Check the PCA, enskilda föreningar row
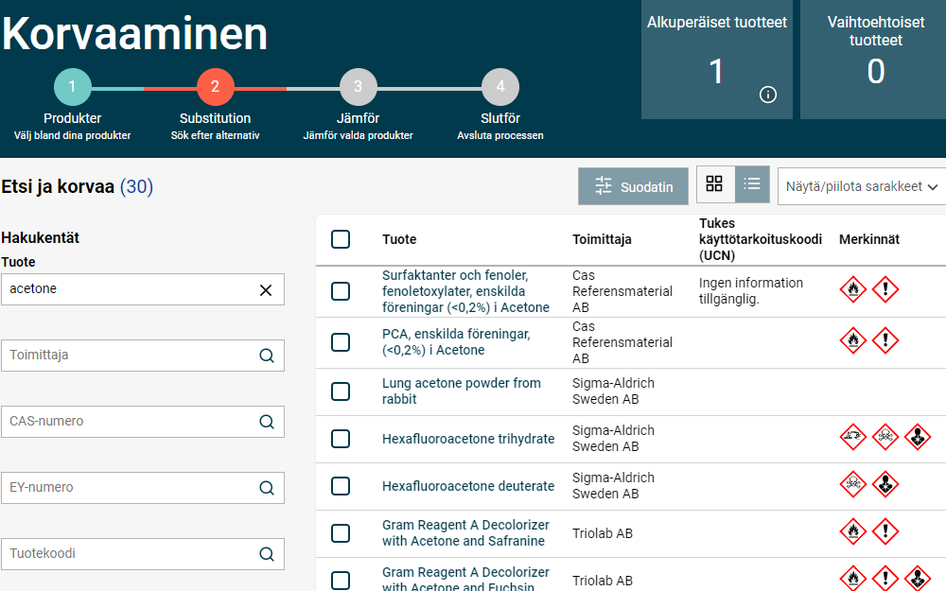This screenshot has width=946, height=591. pos(341,342)
